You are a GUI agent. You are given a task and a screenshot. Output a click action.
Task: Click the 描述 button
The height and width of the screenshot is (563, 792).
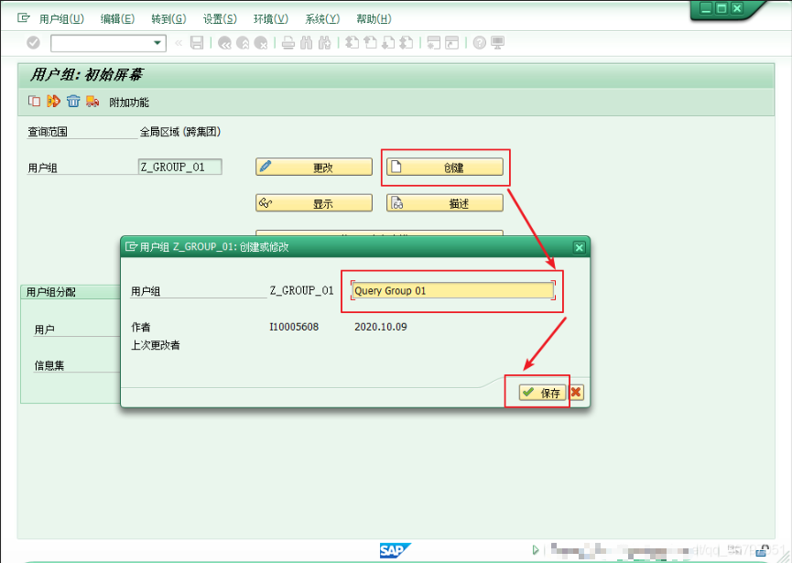[x=445, y=203]
